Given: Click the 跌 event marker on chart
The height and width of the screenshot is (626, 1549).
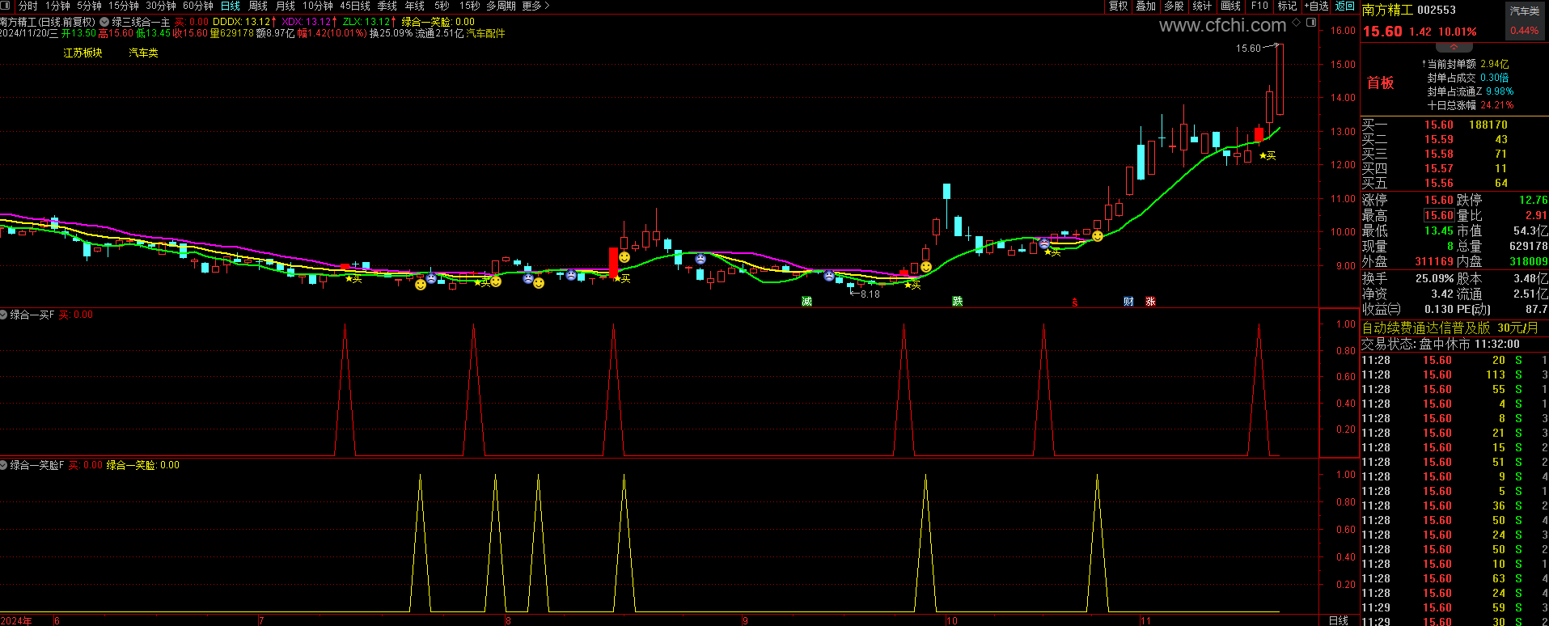Looking at the screenshot, I should click(x=957, y=302).
